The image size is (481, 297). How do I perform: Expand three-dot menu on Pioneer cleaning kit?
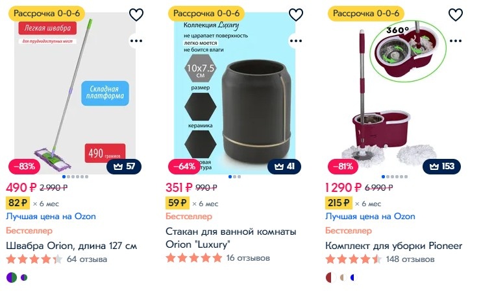pos(456,41)
